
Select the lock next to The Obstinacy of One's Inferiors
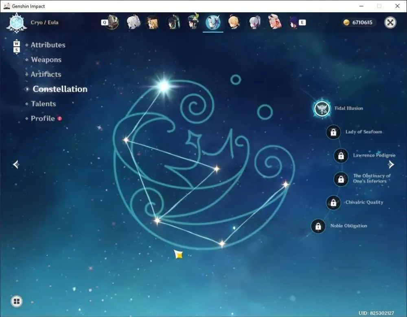coord(341,179)
